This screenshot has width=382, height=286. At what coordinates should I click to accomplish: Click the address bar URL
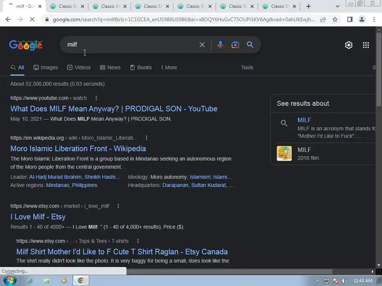coord(184,19)
